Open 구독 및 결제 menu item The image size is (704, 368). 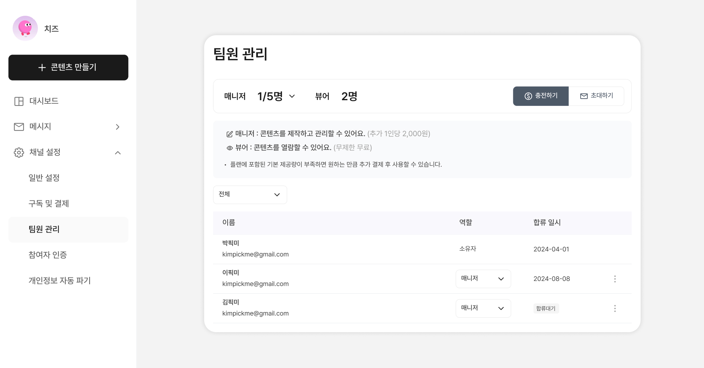[49, 203]
